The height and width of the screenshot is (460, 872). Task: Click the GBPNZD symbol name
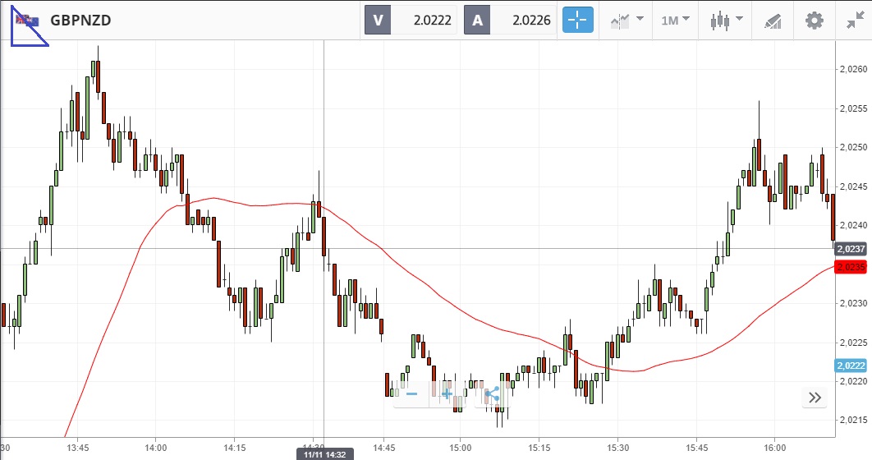coord(80,21)
